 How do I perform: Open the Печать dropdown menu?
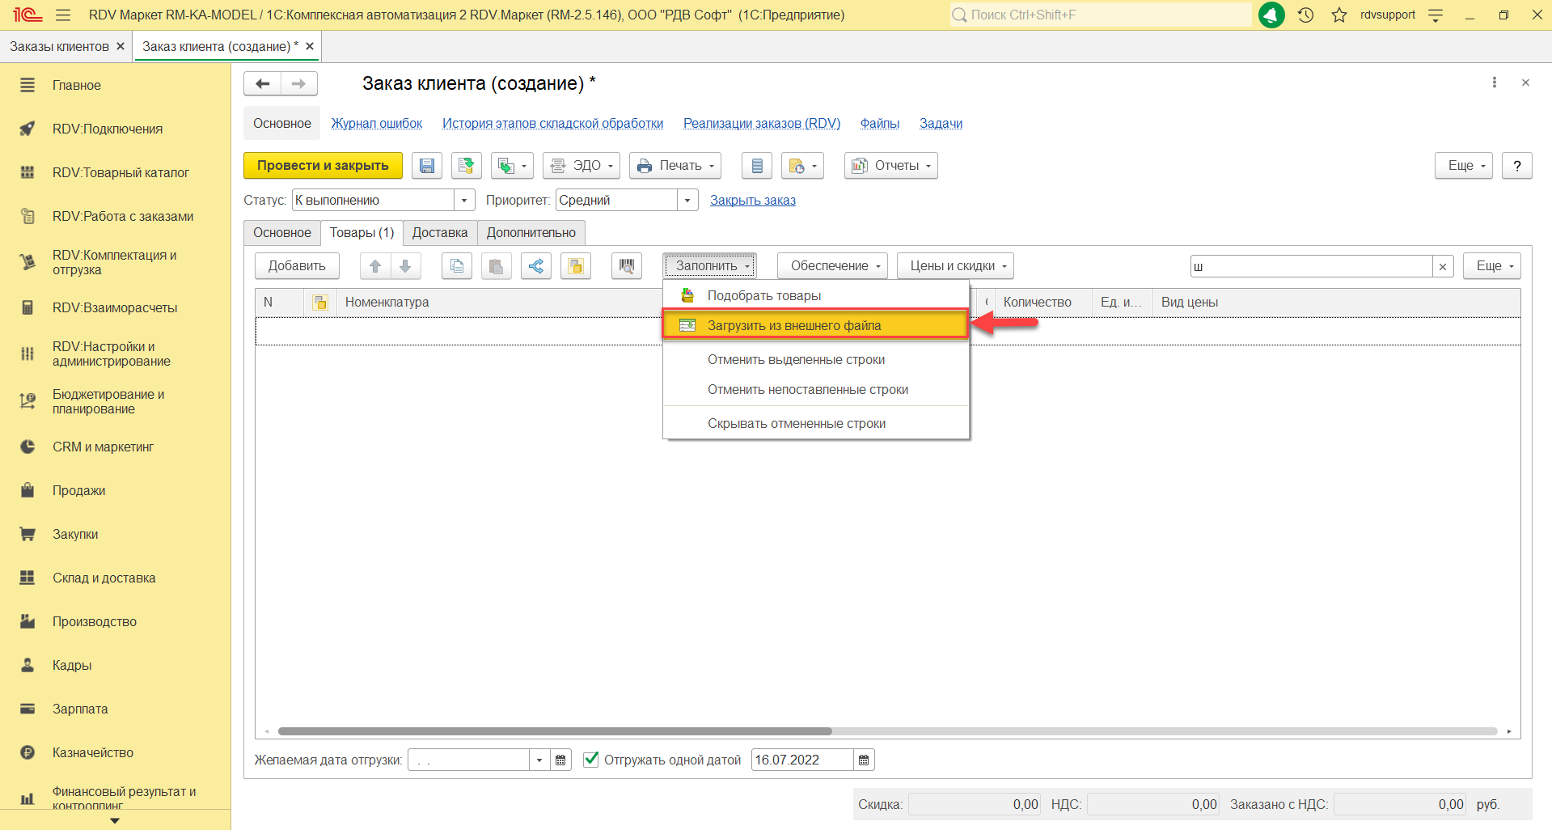(x=675, y=166)
